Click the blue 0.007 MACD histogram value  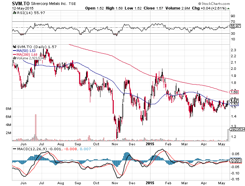tap(85, 149)
